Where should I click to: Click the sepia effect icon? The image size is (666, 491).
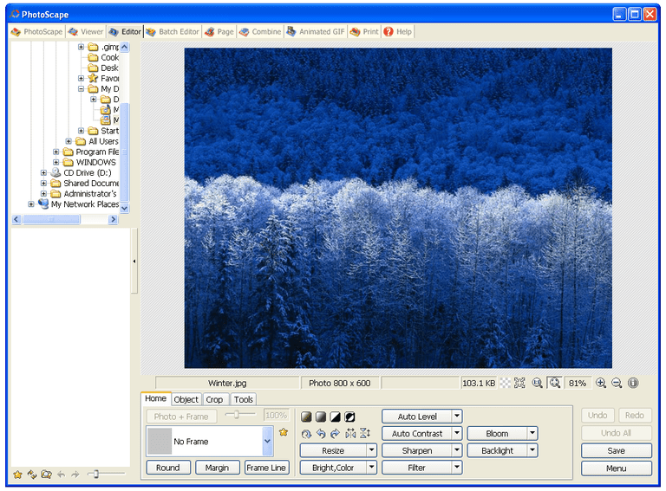point(306,417)
